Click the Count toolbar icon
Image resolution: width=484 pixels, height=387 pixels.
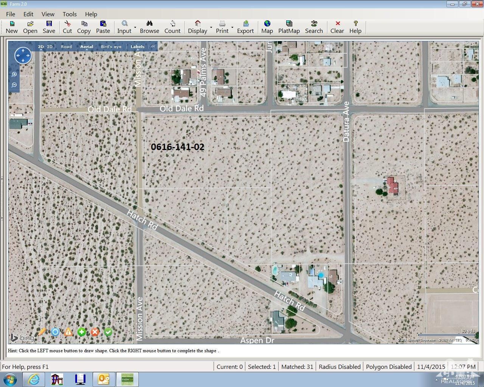click(172, 26)
